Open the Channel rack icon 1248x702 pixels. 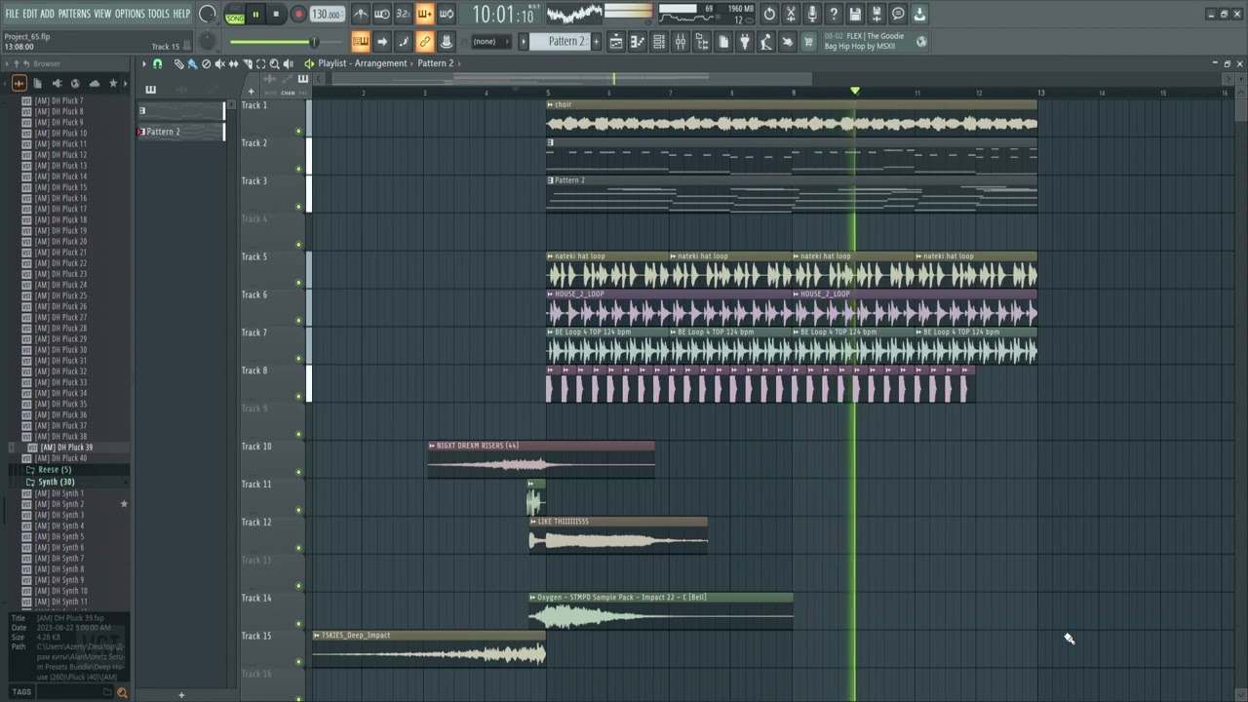point(659,41)
